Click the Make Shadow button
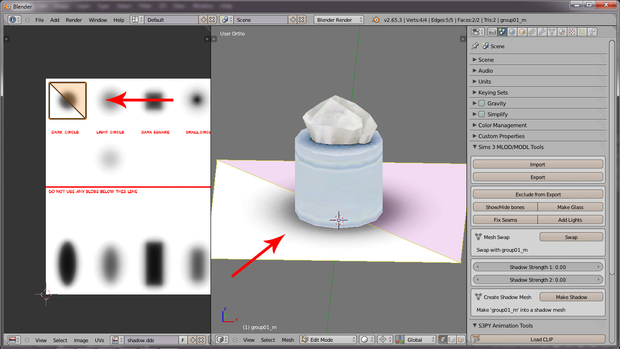Screen dimensions: 620x349 [x=571, y=297]
